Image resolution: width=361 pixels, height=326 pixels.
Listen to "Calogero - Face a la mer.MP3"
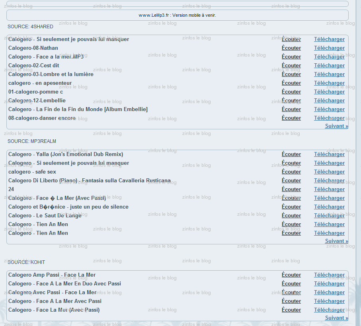coord(291,57)
